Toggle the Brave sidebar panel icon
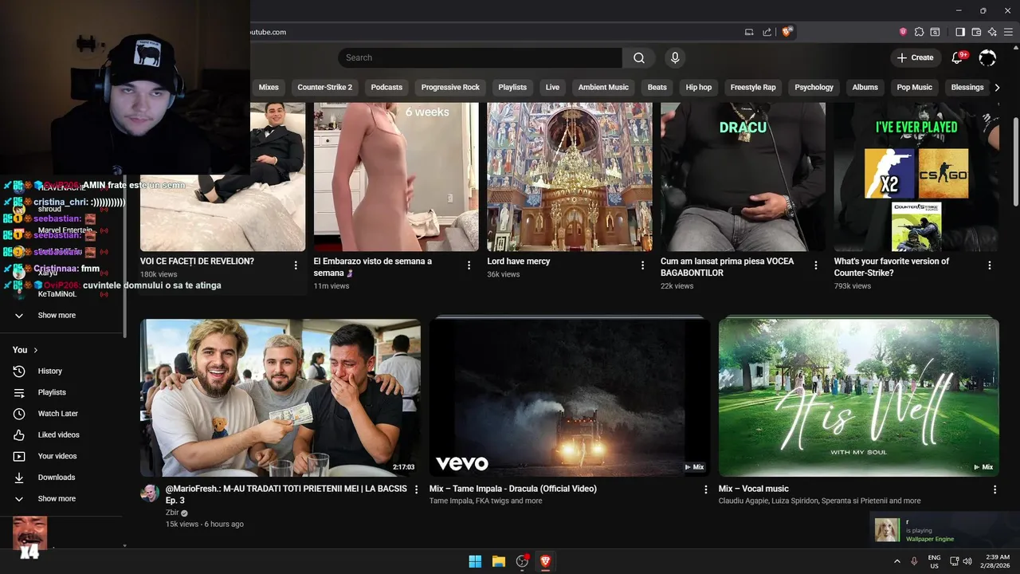 [960, 32]
